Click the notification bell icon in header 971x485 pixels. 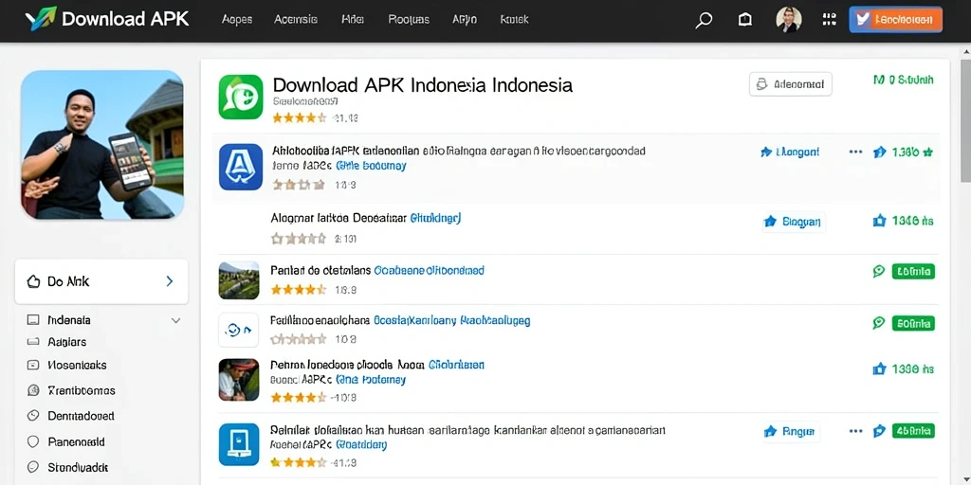[745, 20]
